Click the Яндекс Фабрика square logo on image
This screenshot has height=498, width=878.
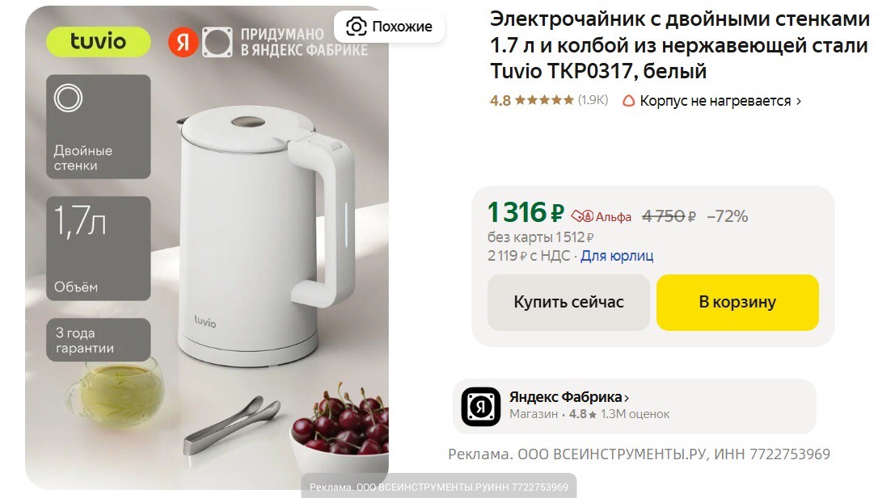pyautogui.click(x=217, y=43)
